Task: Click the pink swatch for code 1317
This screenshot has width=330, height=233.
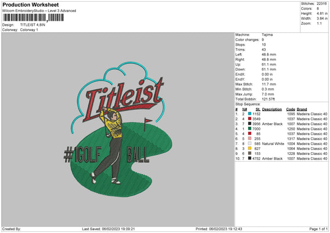Action: pos(250,138)
